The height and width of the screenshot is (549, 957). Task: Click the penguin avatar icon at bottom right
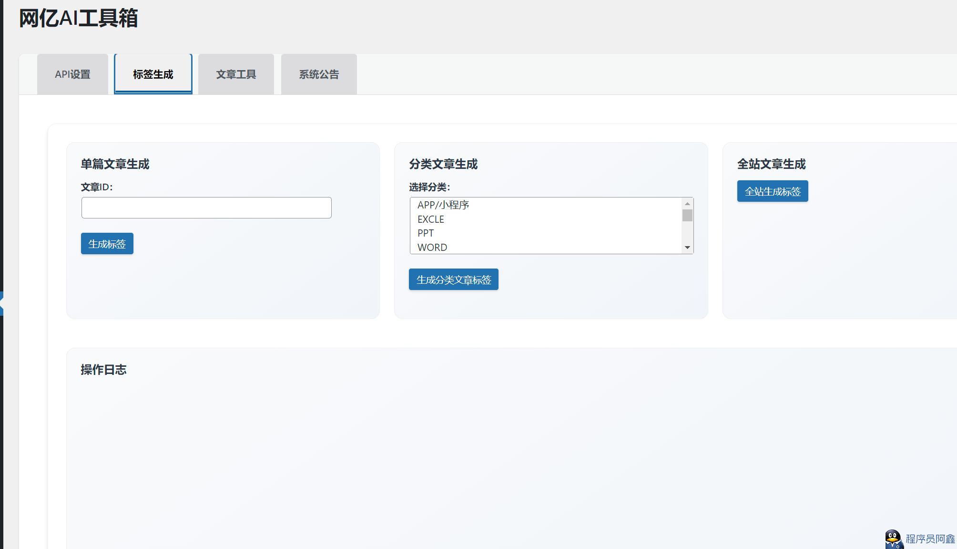pos(894,539)
